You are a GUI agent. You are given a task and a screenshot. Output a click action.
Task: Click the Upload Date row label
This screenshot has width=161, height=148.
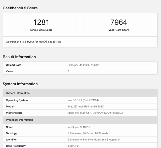click(13, 65)
